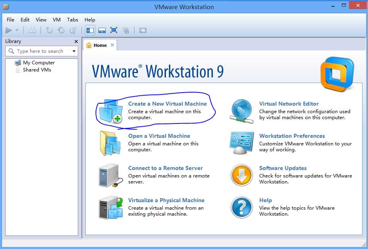
Task: Close the Library panel
Action: (x=76, y=41)
